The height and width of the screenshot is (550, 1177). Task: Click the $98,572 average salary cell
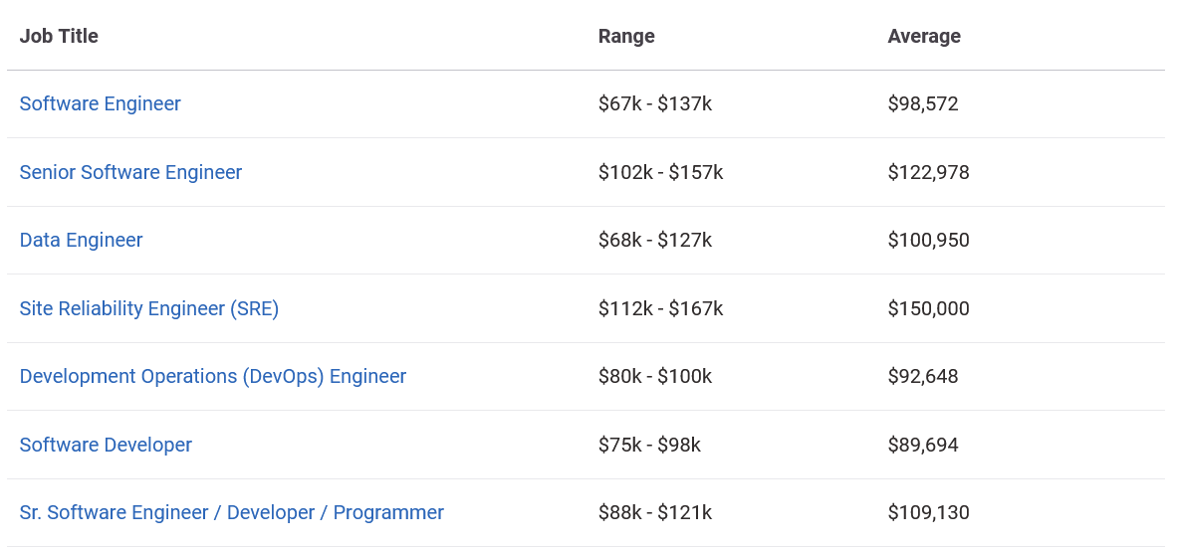(922, 103)
